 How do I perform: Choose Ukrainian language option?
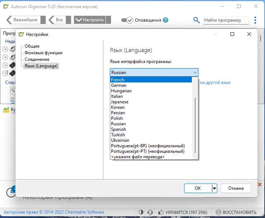point(151,140)
